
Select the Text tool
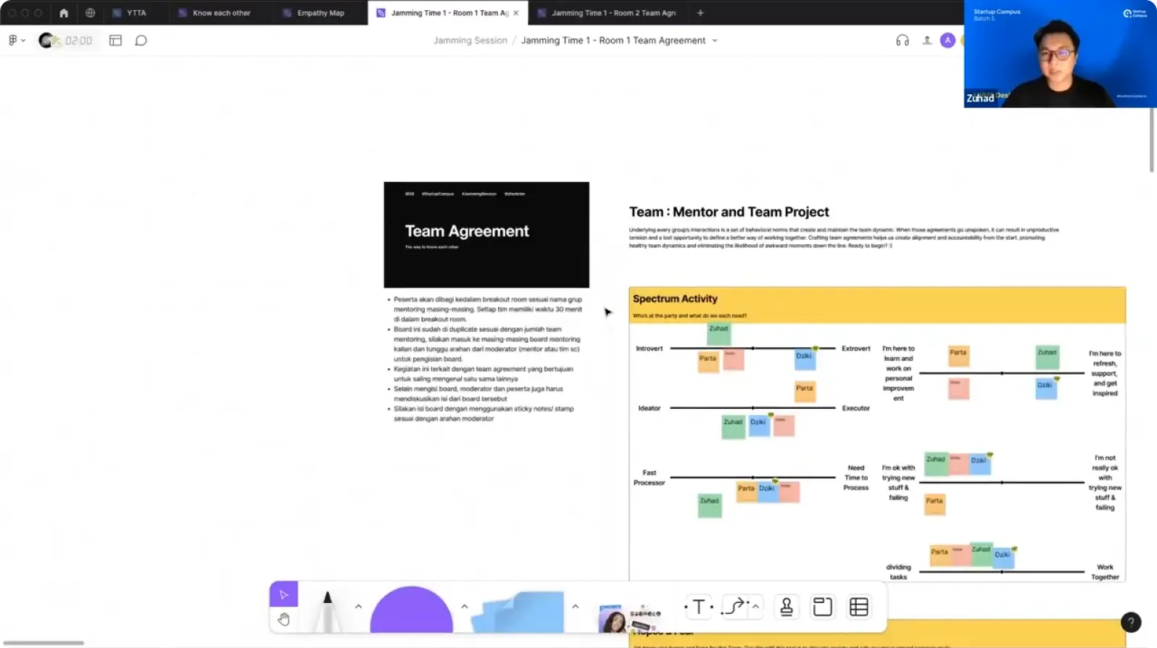pos(698,607)
